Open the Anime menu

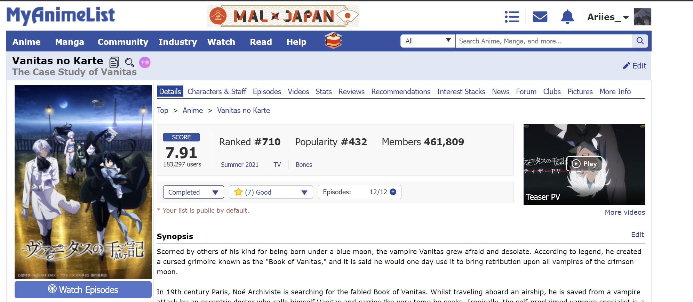tap(26, 42)
